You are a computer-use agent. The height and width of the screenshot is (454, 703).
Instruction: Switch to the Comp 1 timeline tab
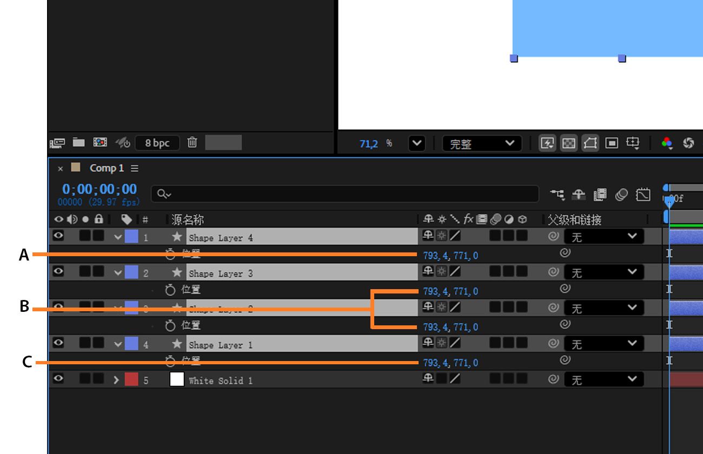107,168
